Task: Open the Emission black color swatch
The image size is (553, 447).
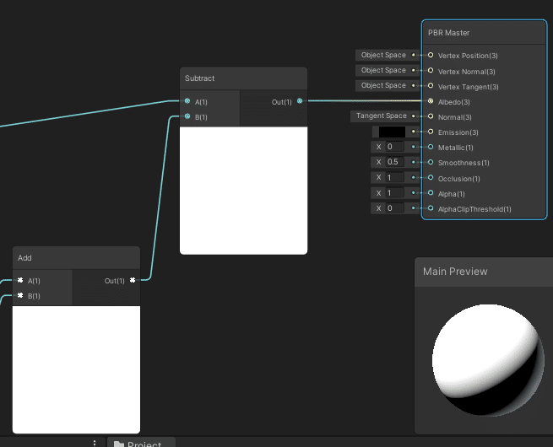Action: (x=392, y=132)
